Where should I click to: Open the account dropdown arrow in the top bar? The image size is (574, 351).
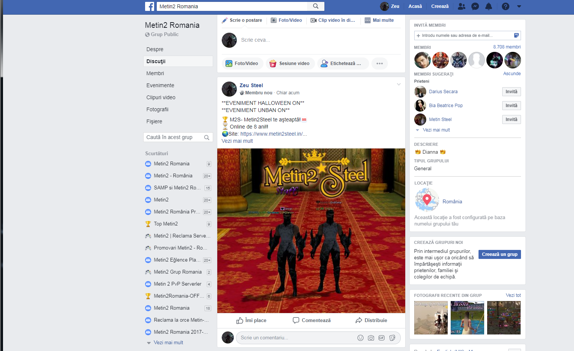[519, 6]
